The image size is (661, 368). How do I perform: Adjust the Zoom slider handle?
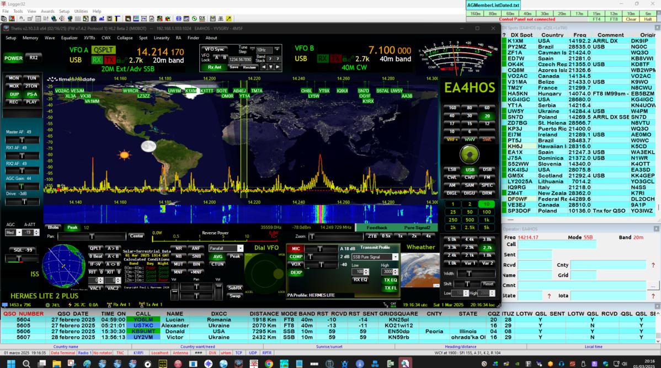[312, 237]
